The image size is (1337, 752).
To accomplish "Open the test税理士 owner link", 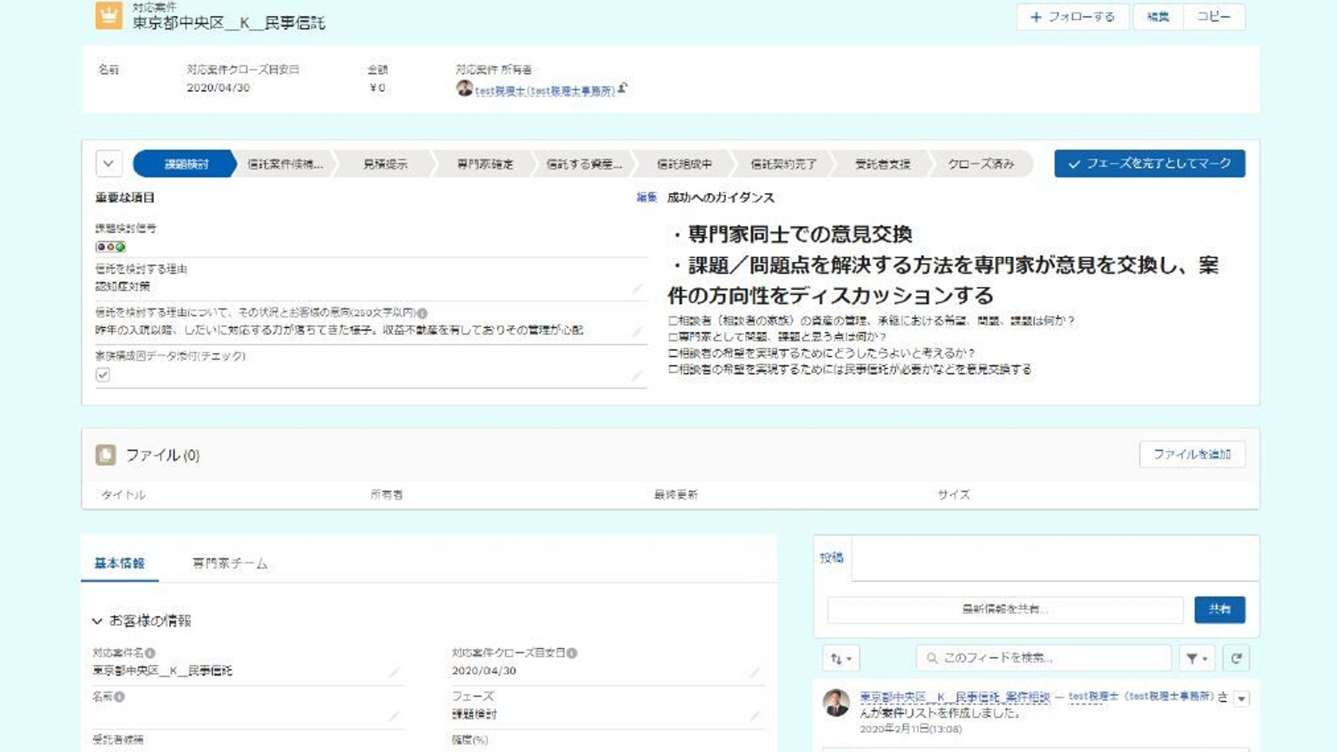I will [x=545, y=91].
